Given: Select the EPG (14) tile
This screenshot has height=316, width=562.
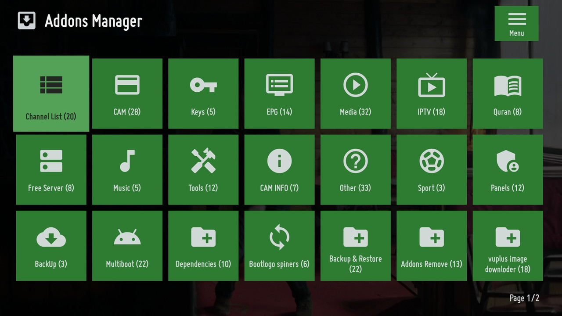Looking at the screenshot, I should pos(279,93).
